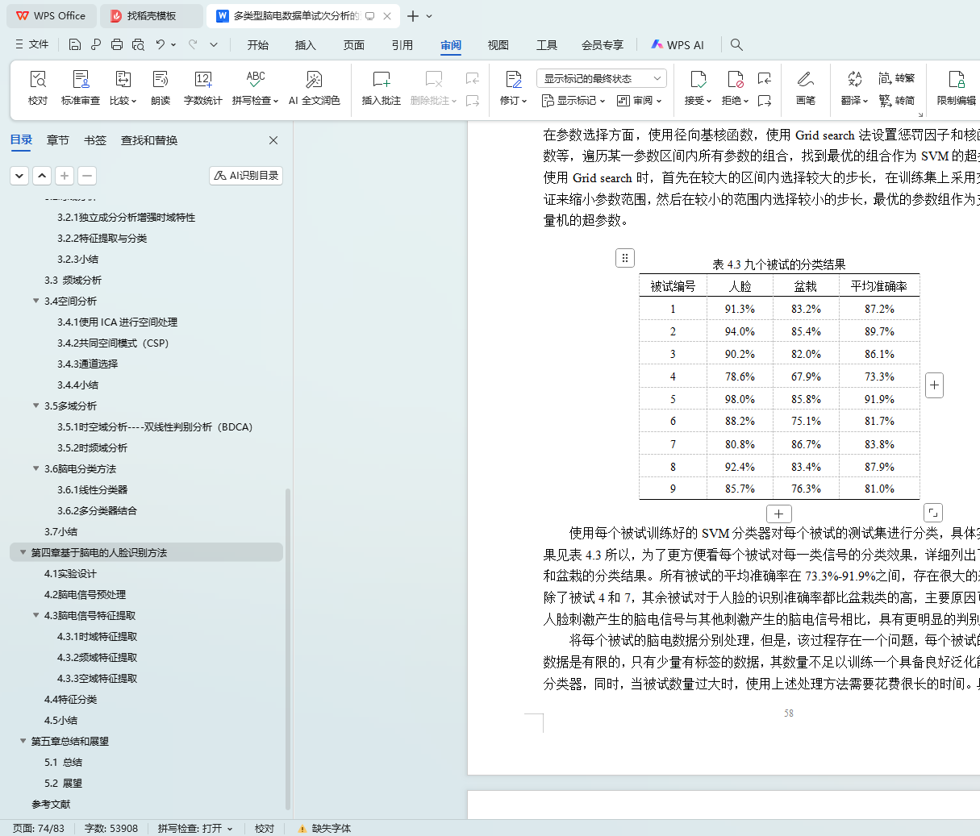The image size is (980, 836).
Task: Collapse the 3.6脑电分类方法 tree node
Action: [x=35, y=468]
